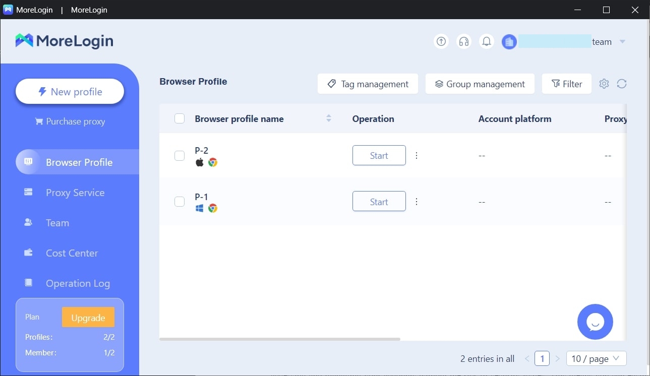The image size is (650, 376).
Task: Click the P-2 profile name
Action: pos(202,150)
